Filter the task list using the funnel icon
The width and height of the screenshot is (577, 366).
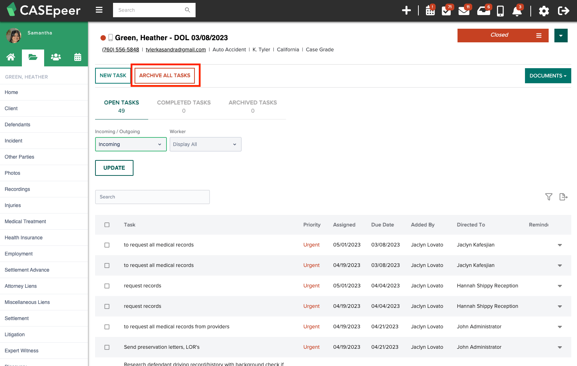pyautogui.click(x=549, y=197)
